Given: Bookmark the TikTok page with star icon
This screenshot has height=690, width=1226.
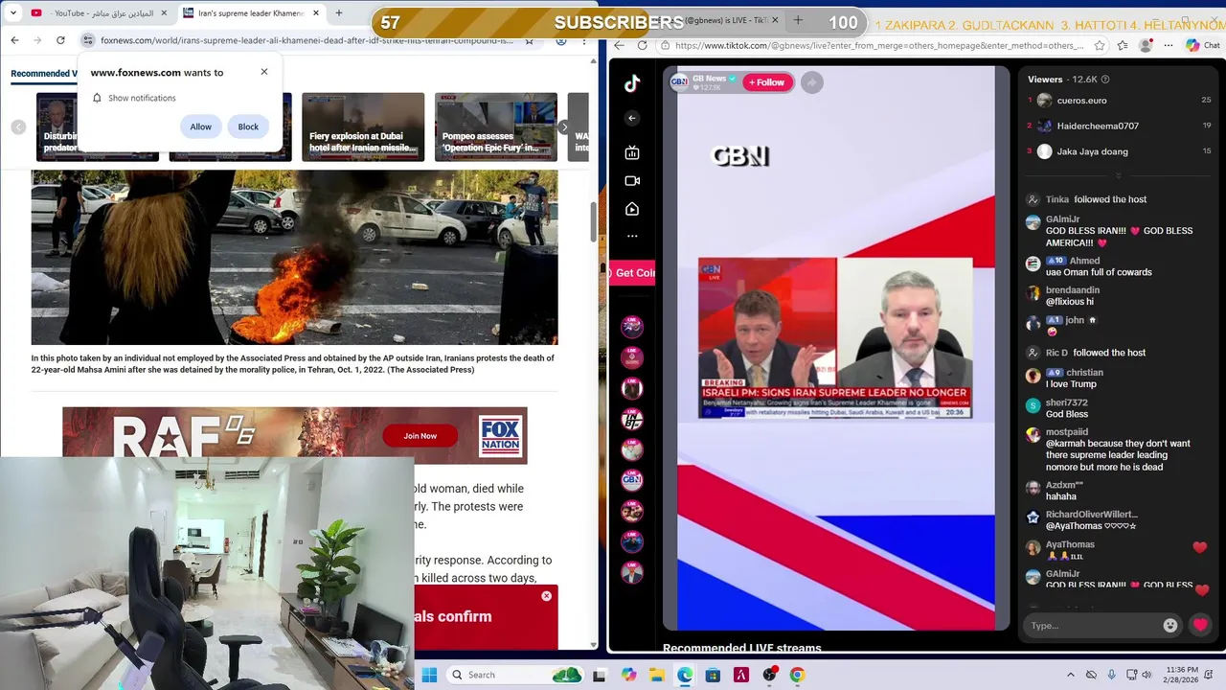Looking at the screenshot, I should click(x=1100, y=45).
